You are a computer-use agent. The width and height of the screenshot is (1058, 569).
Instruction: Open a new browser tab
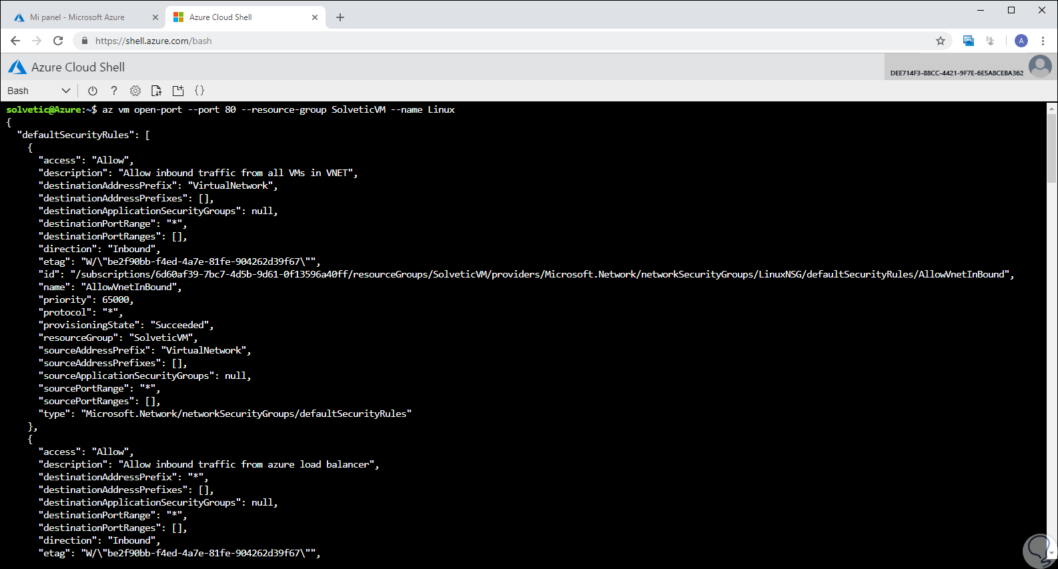point(340,17)
